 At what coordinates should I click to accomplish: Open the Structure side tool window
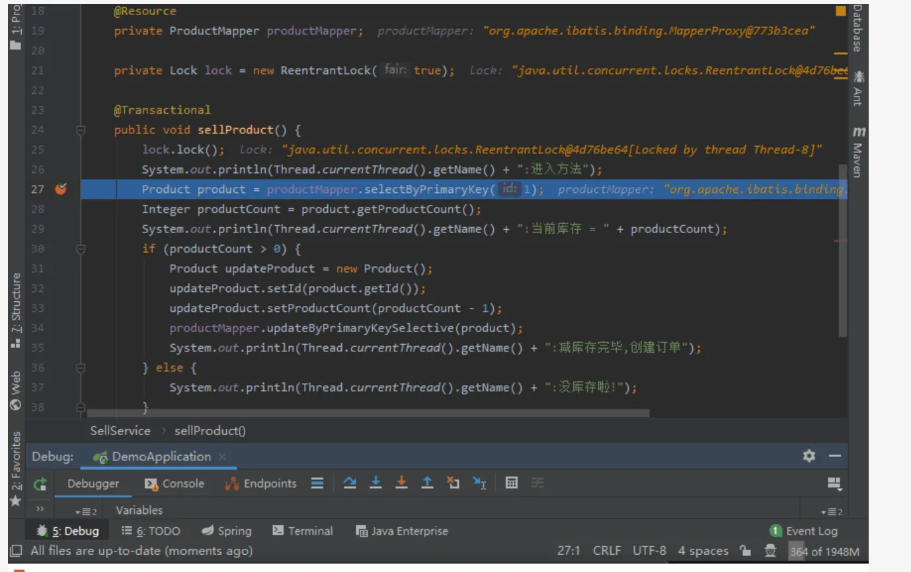16,311
